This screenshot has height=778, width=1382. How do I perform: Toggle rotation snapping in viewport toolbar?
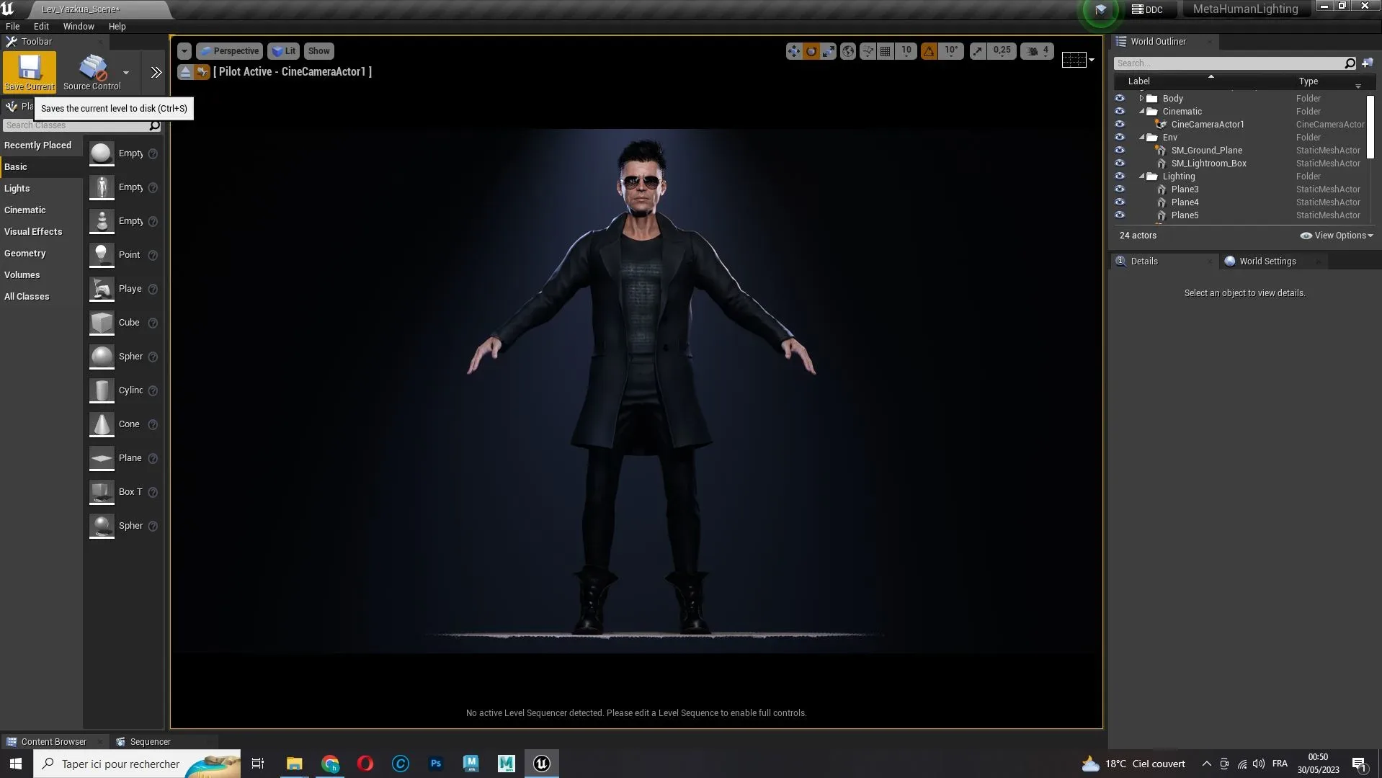point(929,50)
